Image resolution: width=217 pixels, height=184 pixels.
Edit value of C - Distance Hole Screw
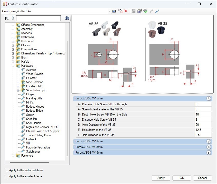pyautogui.click(x=203, y=120)
